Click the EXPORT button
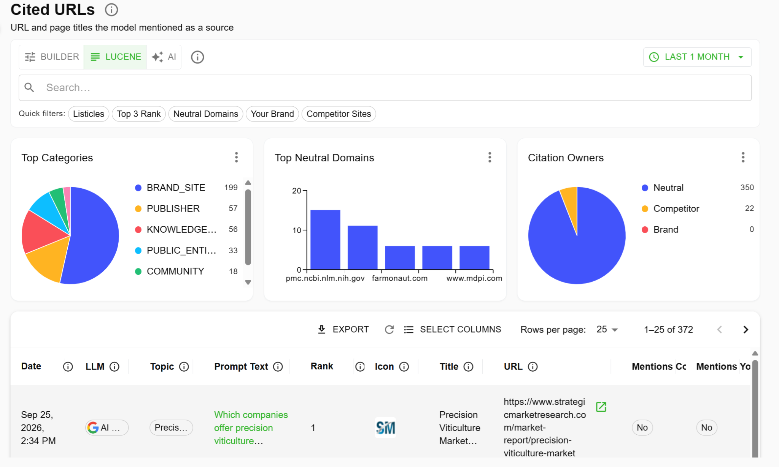 pos(343,330)
